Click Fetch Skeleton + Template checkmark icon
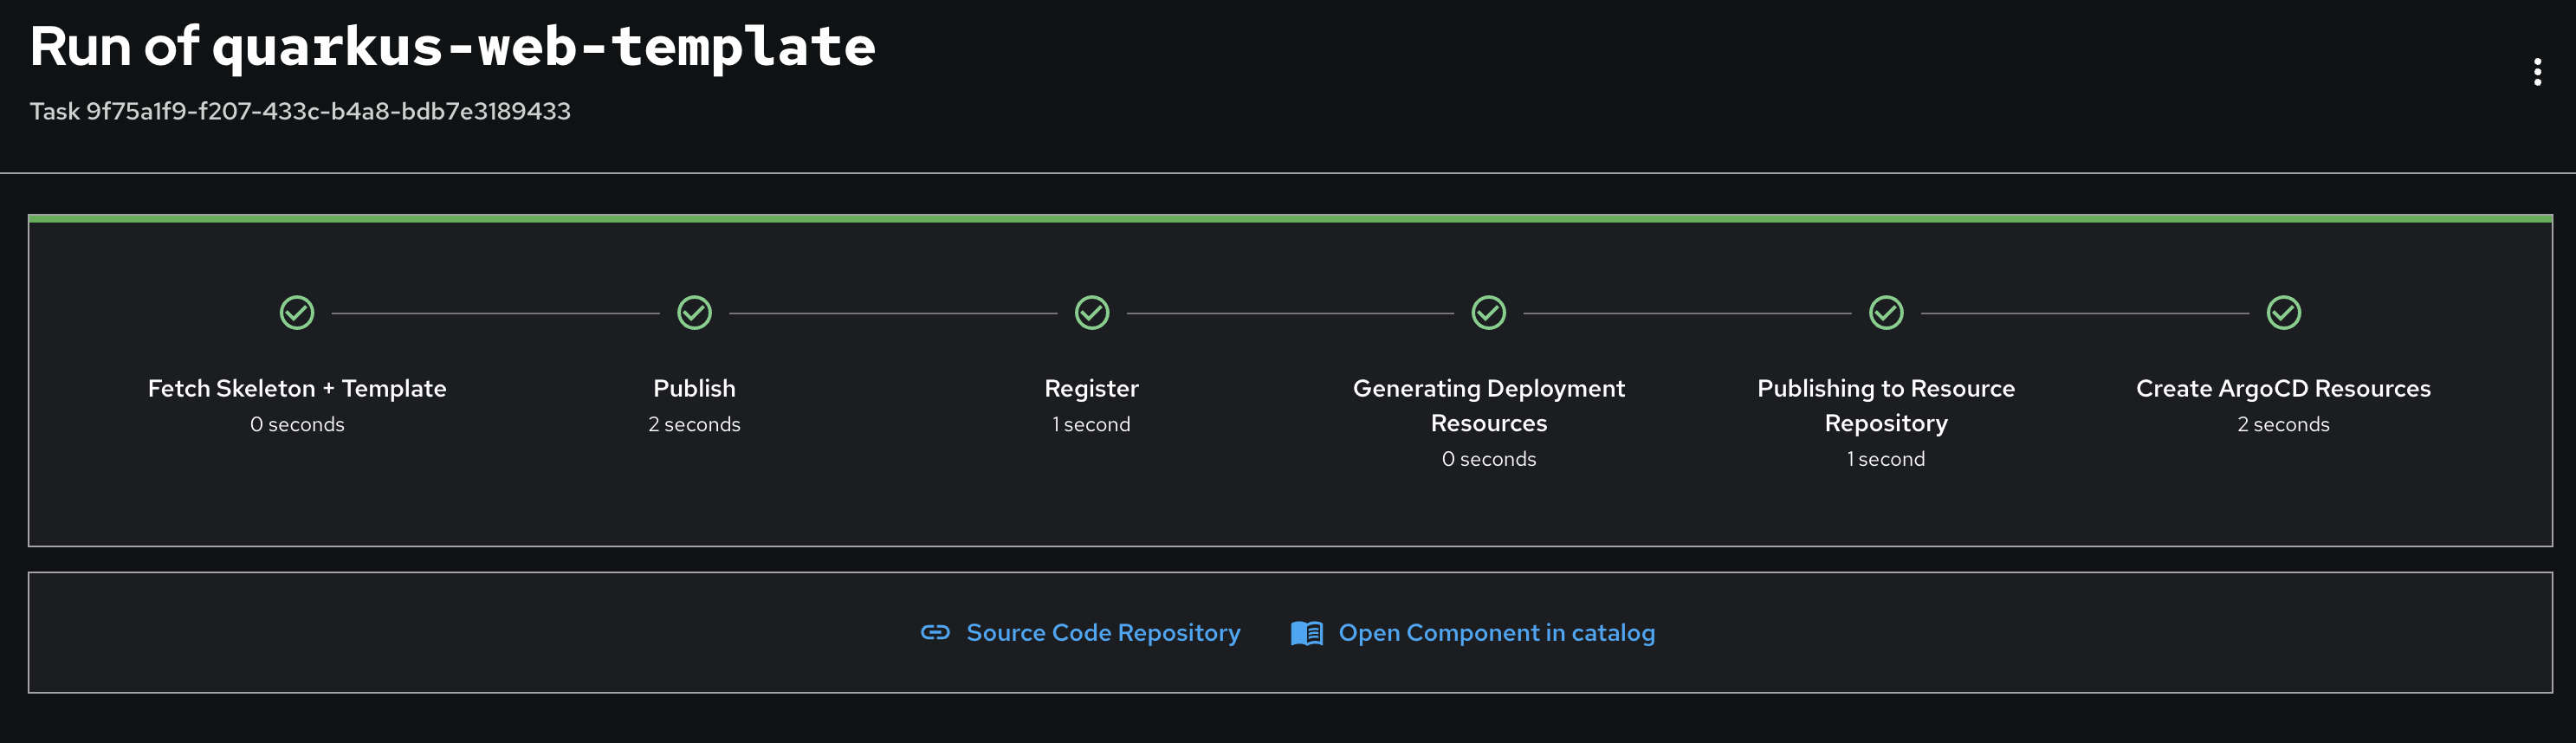This screenshot has height=743, width=2576. pos(297,313)
